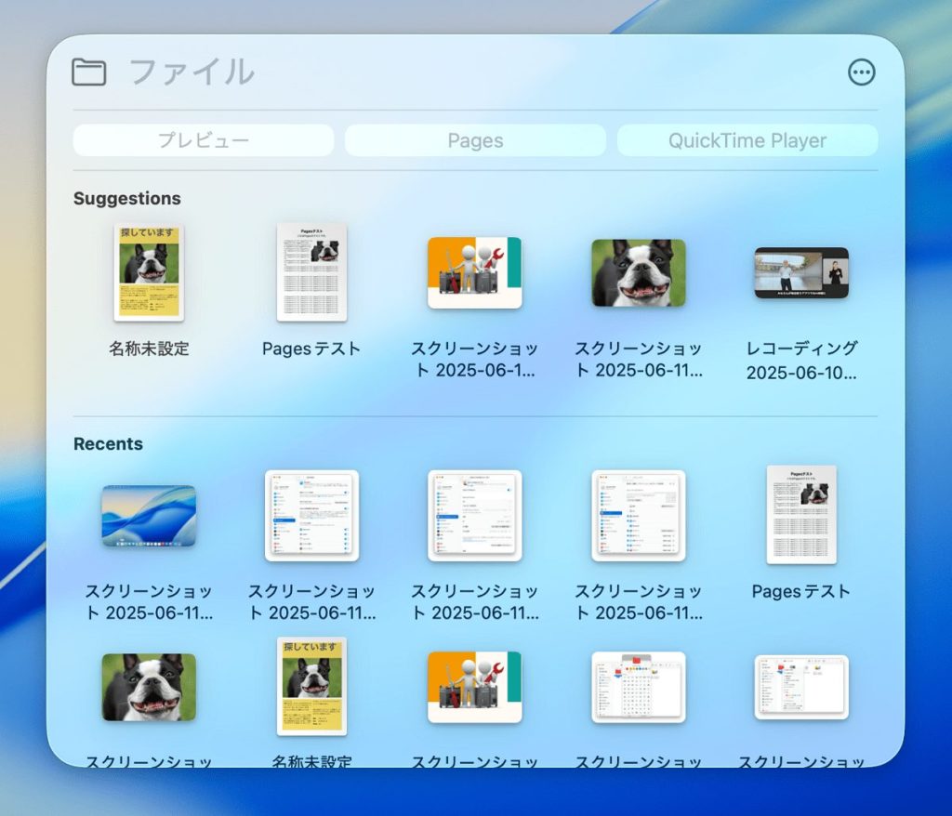Open the blue wallpaper desktop screenshot in Recents
952x816 pixels.
pyautogui.click(x=149, y=516)
